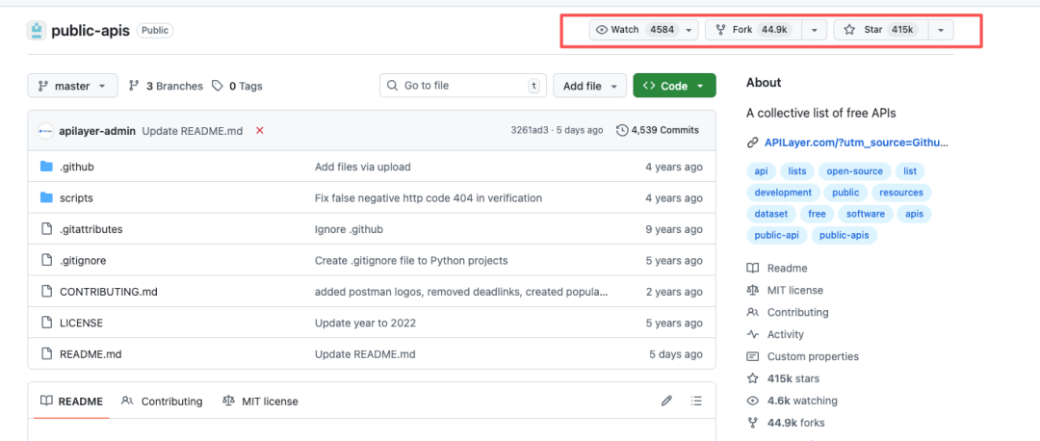Click the people icon beside Contributing in About
Screen dimensions: 1040x441
pyautogui.click(x=752, y=312)
